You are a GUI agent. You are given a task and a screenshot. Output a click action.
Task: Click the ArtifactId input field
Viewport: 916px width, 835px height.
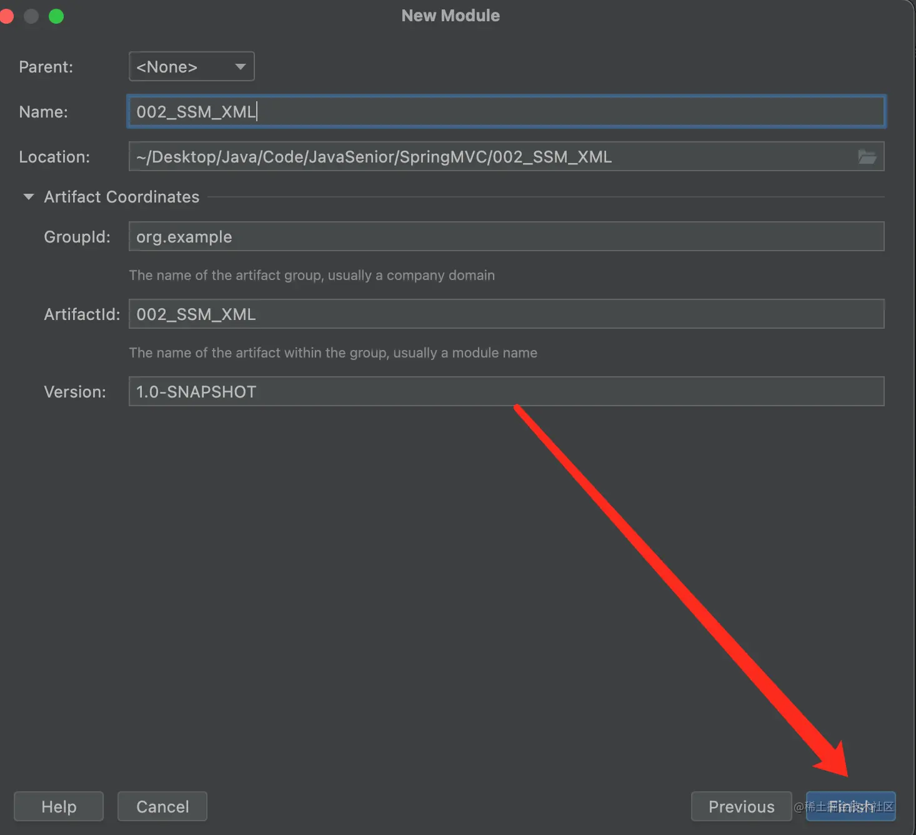(506, 314)
